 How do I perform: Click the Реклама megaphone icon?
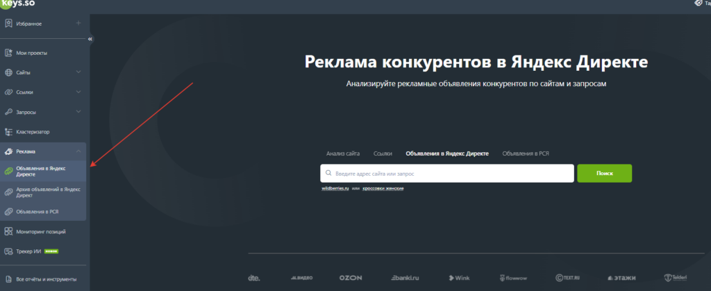[x=8, y=151]
